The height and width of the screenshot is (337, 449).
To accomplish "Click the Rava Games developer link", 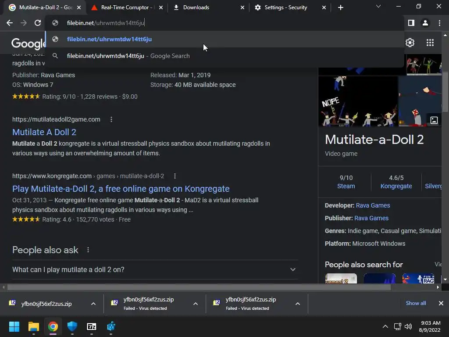I will tap(373, 205).
